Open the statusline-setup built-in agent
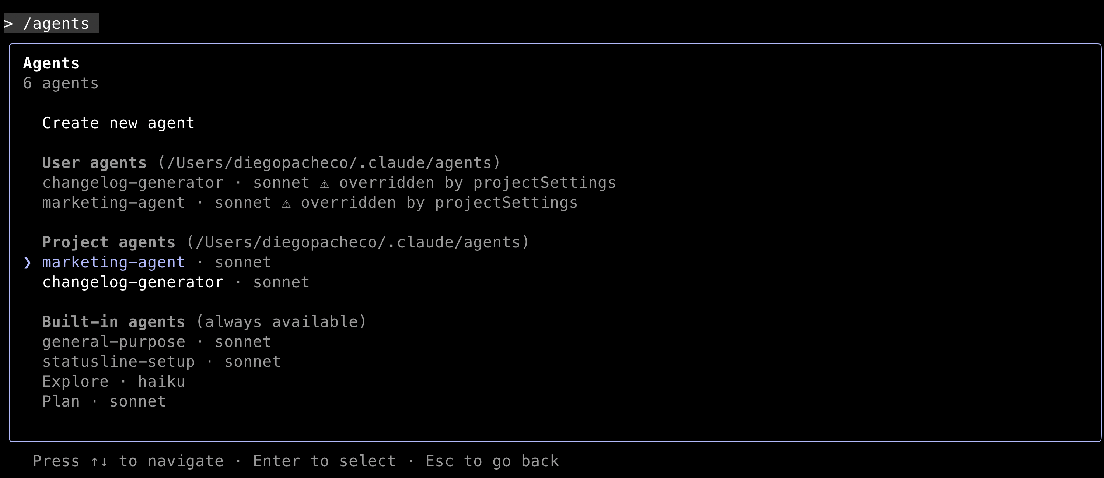The height and width of the screenshot is (478, 1104). click(x=118, y=362)
